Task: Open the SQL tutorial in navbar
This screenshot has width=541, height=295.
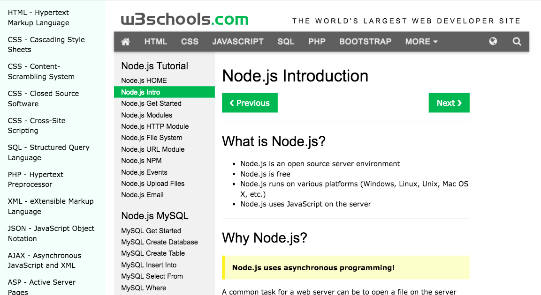Action: [x=286, y=42]
